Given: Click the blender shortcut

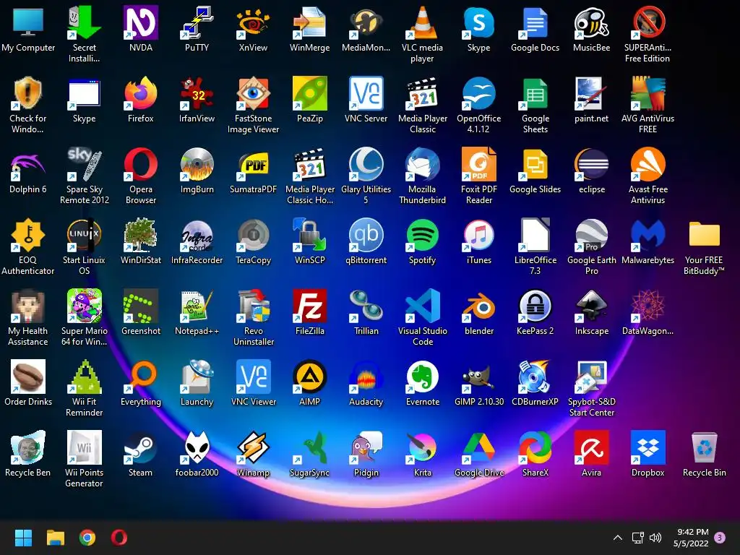Looking at the screenshot, I should (x=478, y=306).
